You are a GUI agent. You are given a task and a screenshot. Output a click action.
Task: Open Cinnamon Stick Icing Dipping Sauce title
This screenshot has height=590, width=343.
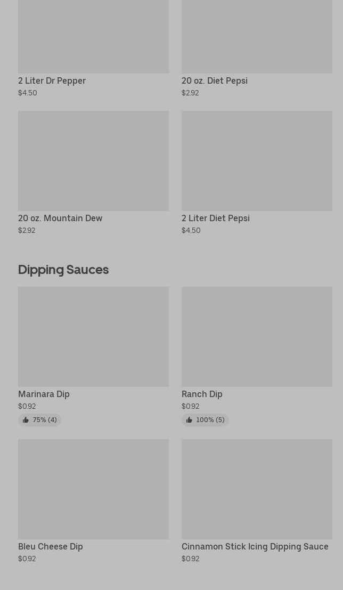255,547
